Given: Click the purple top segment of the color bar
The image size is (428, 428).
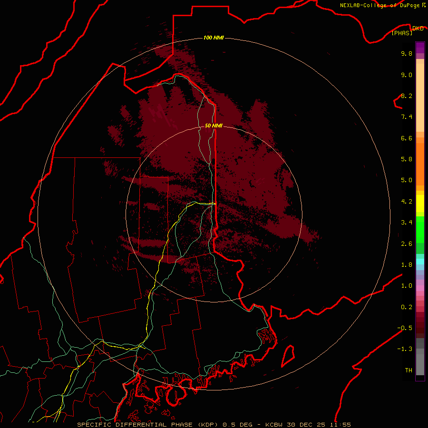Looking at the screenshot, I should coord(420,48).
